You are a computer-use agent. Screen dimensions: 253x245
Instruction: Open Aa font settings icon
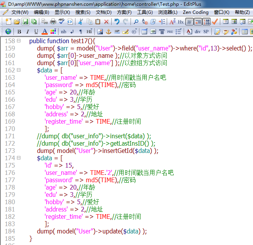pos(172,22)
